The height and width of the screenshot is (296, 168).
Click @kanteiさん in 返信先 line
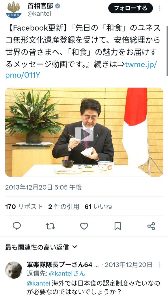67,273
